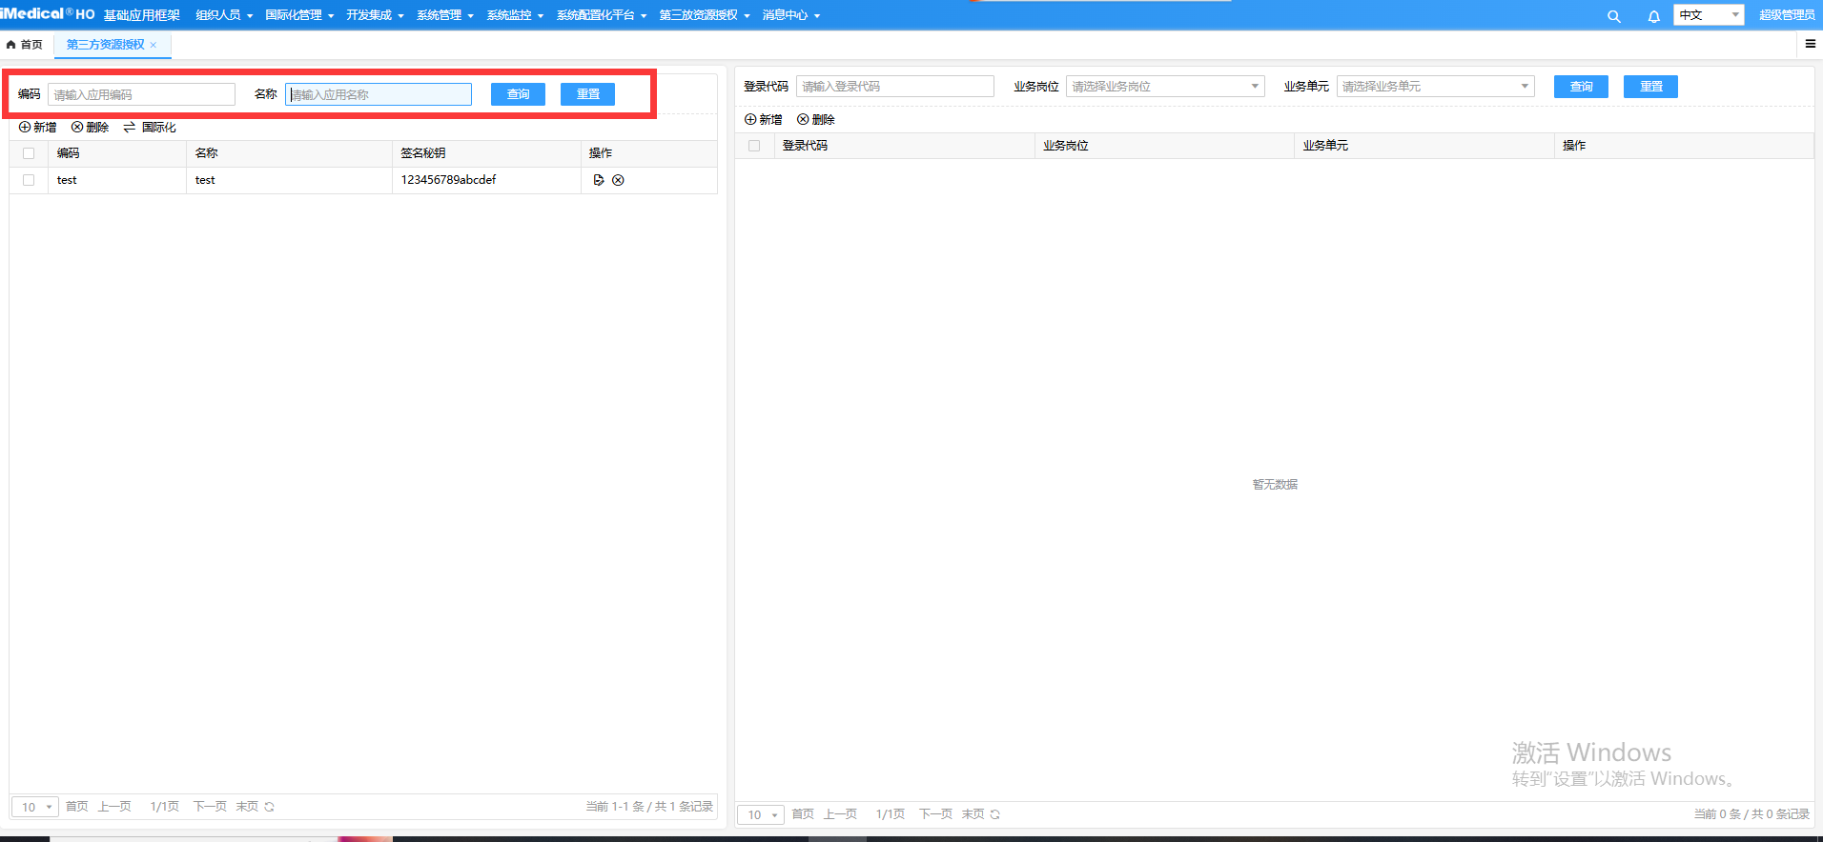1823x842 pixels.
Task: Switch to the 首页 tab
Action: [x=25, y=45]
